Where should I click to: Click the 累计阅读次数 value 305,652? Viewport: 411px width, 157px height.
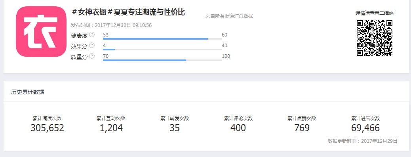[x=47, y=128]
